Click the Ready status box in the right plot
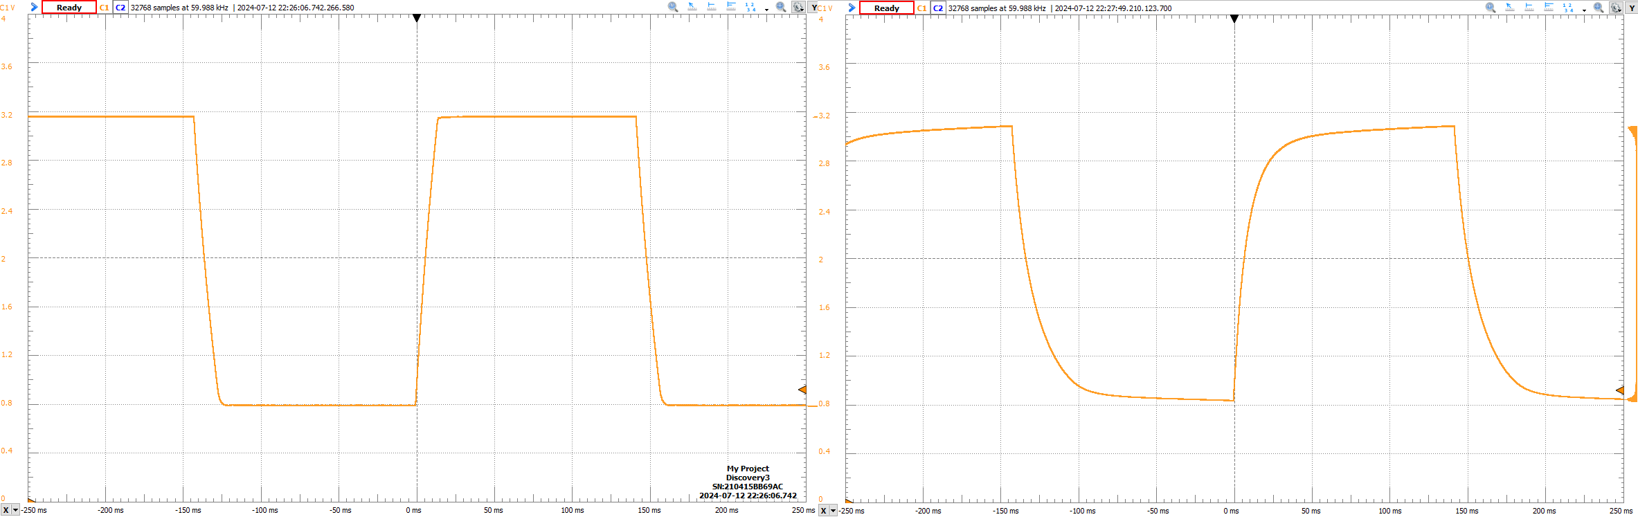The height and width of the screenshot is (517, 1638). pyautogui.click(x=887, y=8)
